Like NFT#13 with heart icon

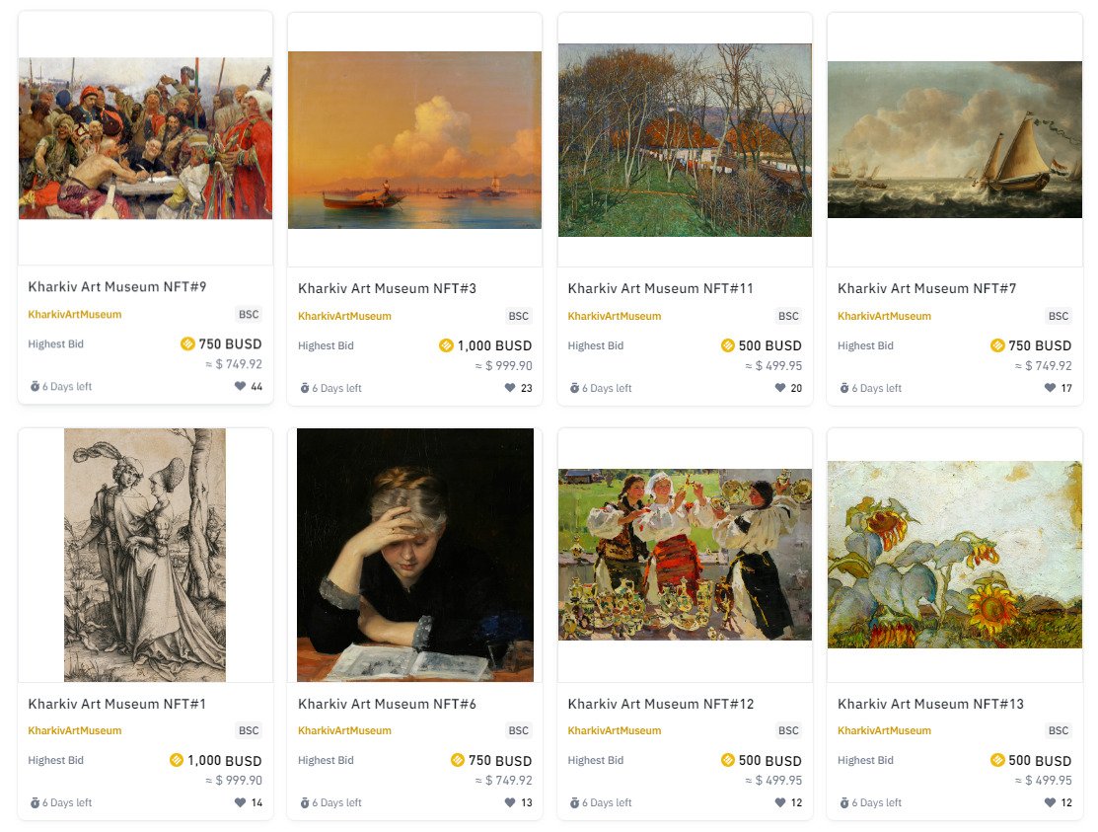(1050, 802)
